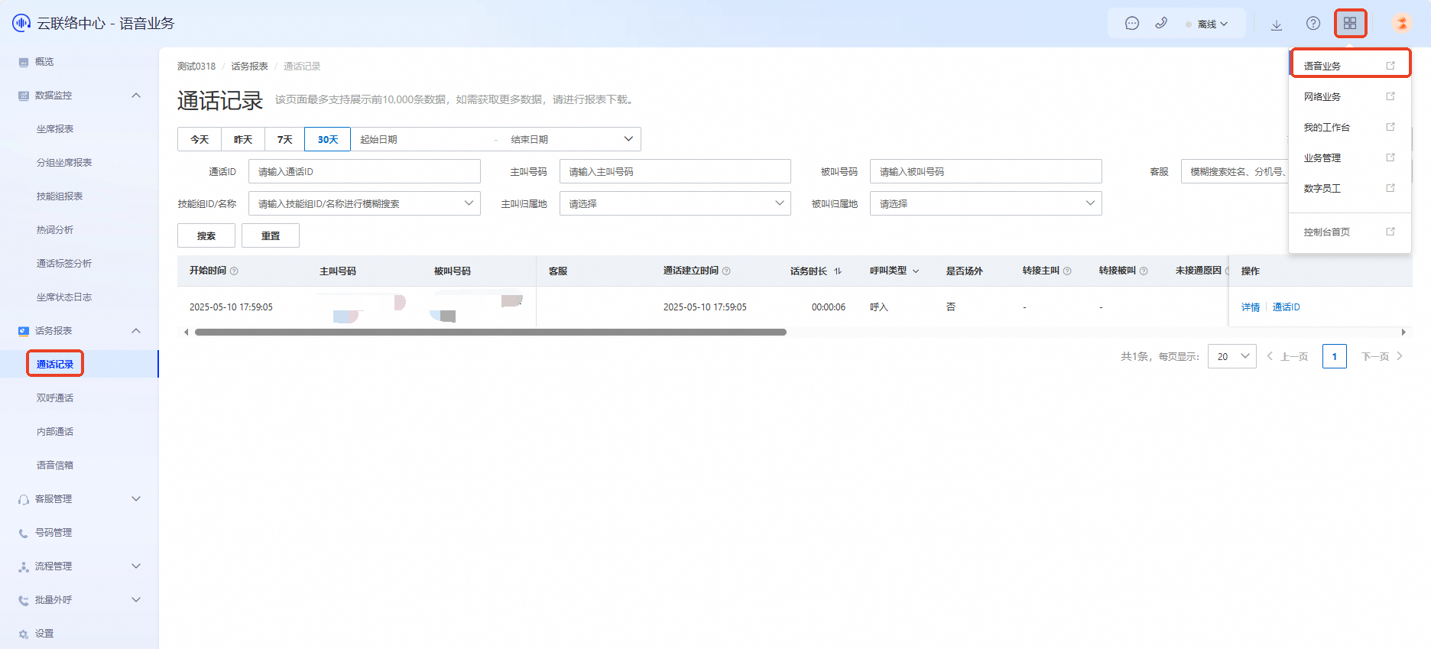This screenshot has height=649, width=1431.
Task: Open external link icon beside 数字员工
Action: [1390, 188]
